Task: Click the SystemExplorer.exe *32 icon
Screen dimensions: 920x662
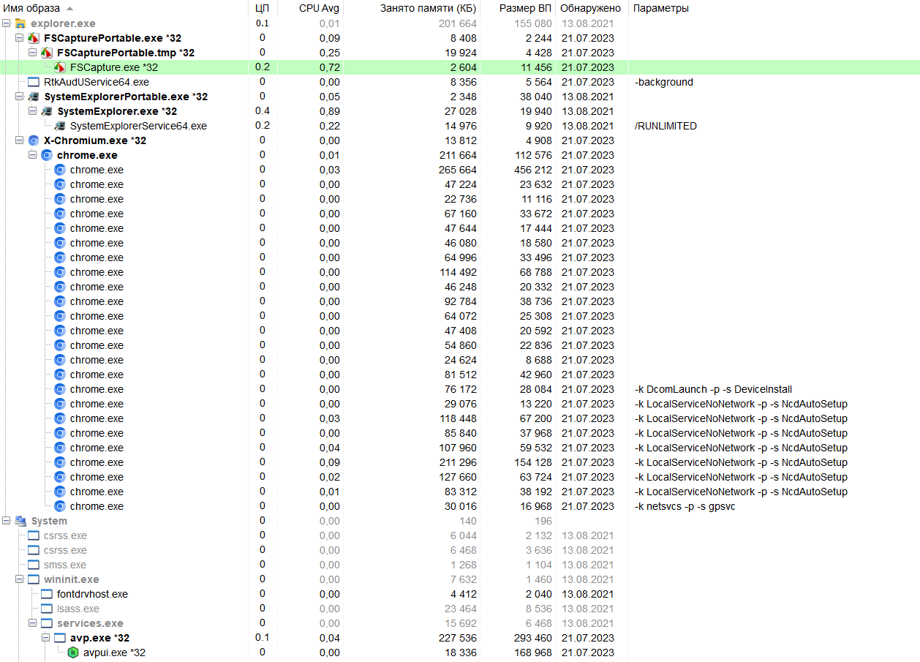Action: coord(47,111)
